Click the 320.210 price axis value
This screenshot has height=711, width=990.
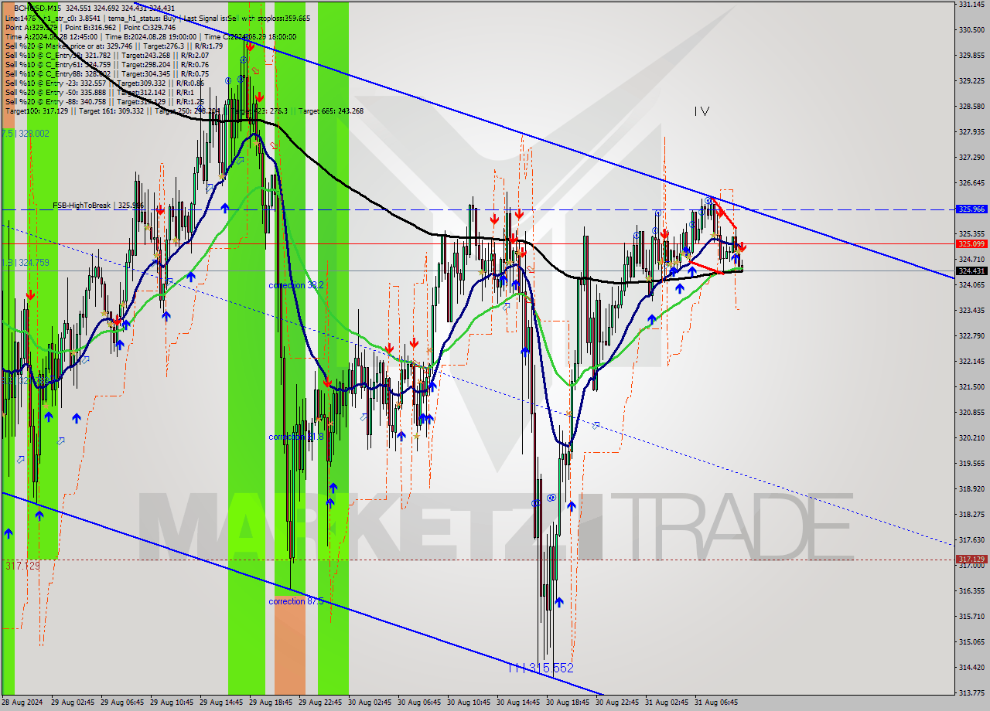point(971,437)
